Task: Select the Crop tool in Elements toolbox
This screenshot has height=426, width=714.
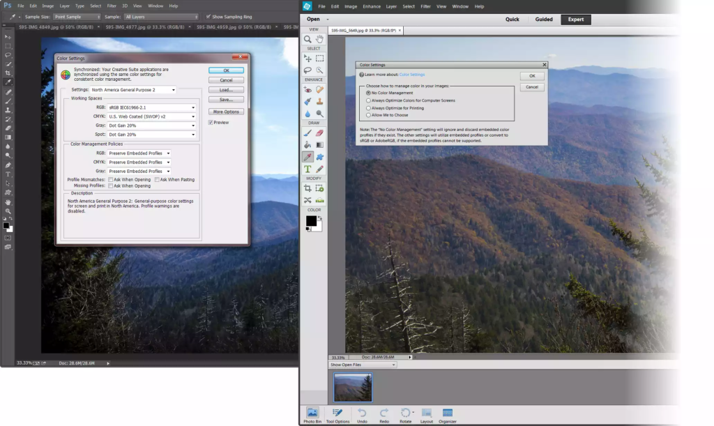Action: [x=307, y=188]
